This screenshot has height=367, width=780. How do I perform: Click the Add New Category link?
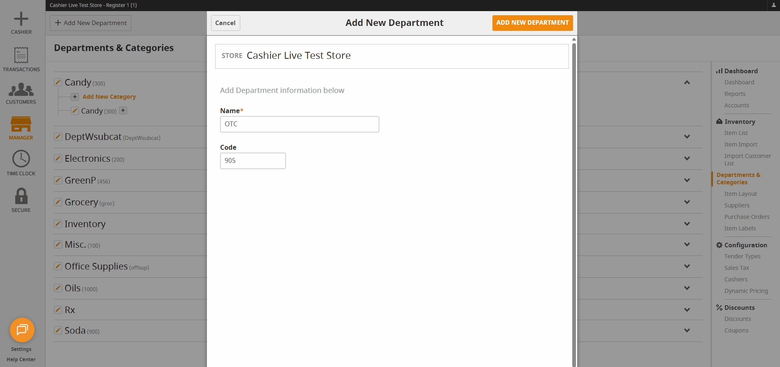[x=109, y=97]
